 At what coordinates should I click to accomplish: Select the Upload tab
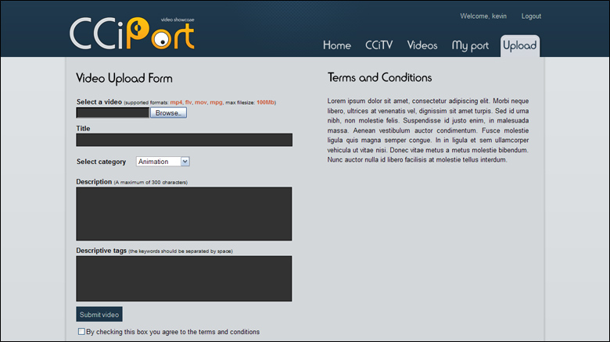520,45
